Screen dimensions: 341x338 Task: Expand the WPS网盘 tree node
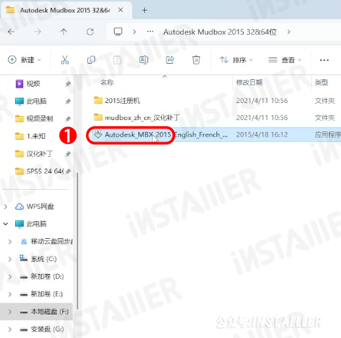6,206
